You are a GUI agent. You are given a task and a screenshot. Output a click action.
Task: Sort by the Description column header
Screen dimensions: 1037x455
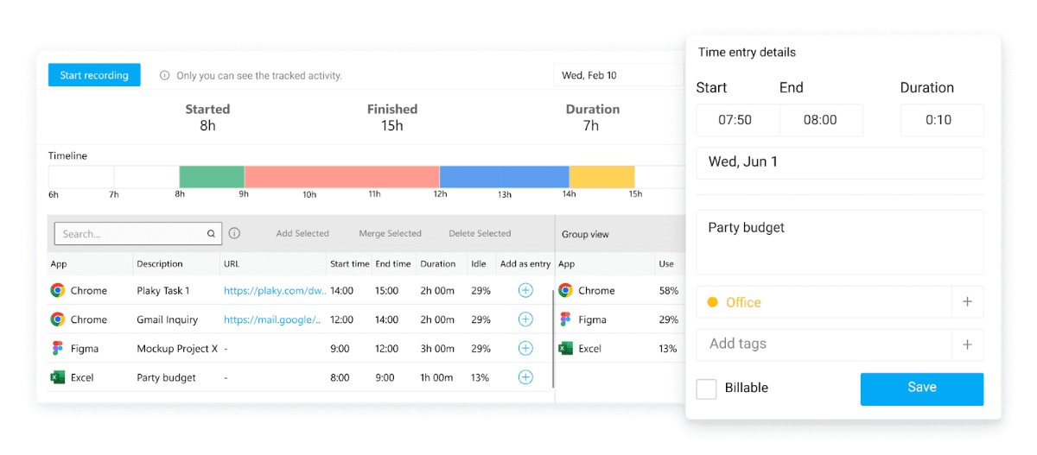tap(160, 264)
